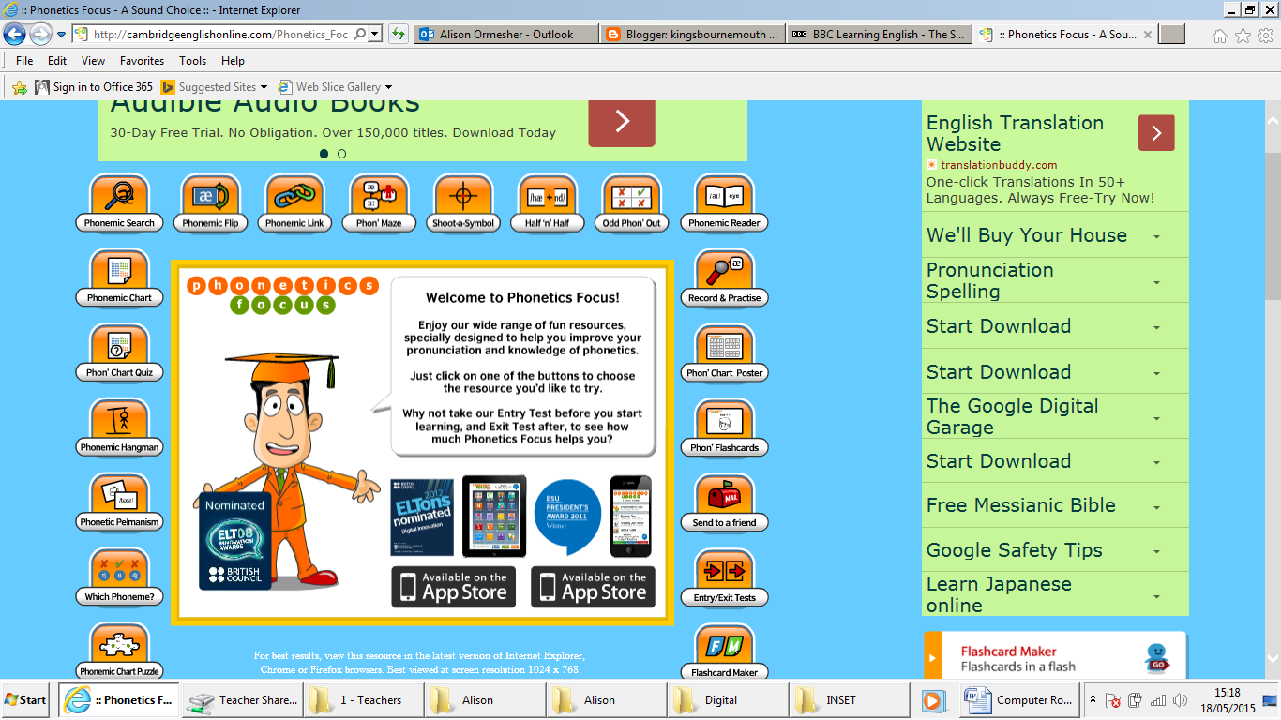Open the Flashcard Maker tool icon
This screenshot has width=1281, height=720.
click(x=724, y=652)
